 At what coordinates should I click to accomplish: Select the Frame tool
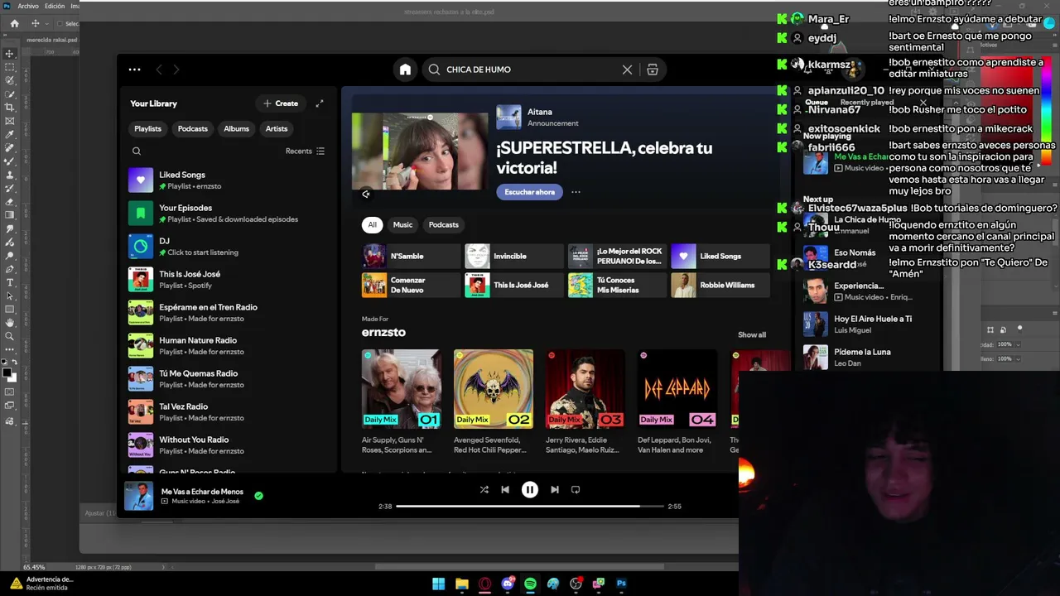[x=10, y=121]
